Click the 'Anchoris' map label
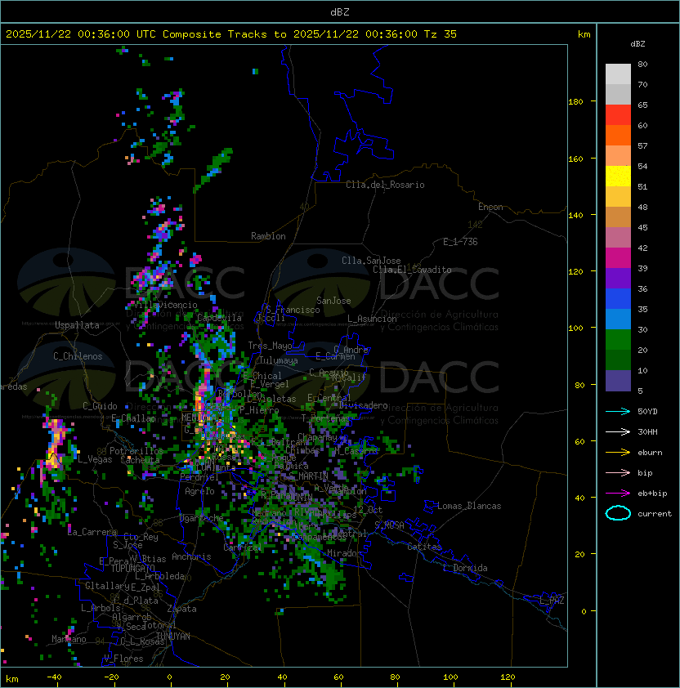 191,556
